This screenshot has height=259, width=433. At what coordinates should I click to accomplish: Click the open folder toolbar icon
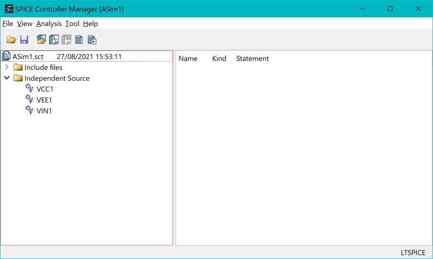coord(12,40)
